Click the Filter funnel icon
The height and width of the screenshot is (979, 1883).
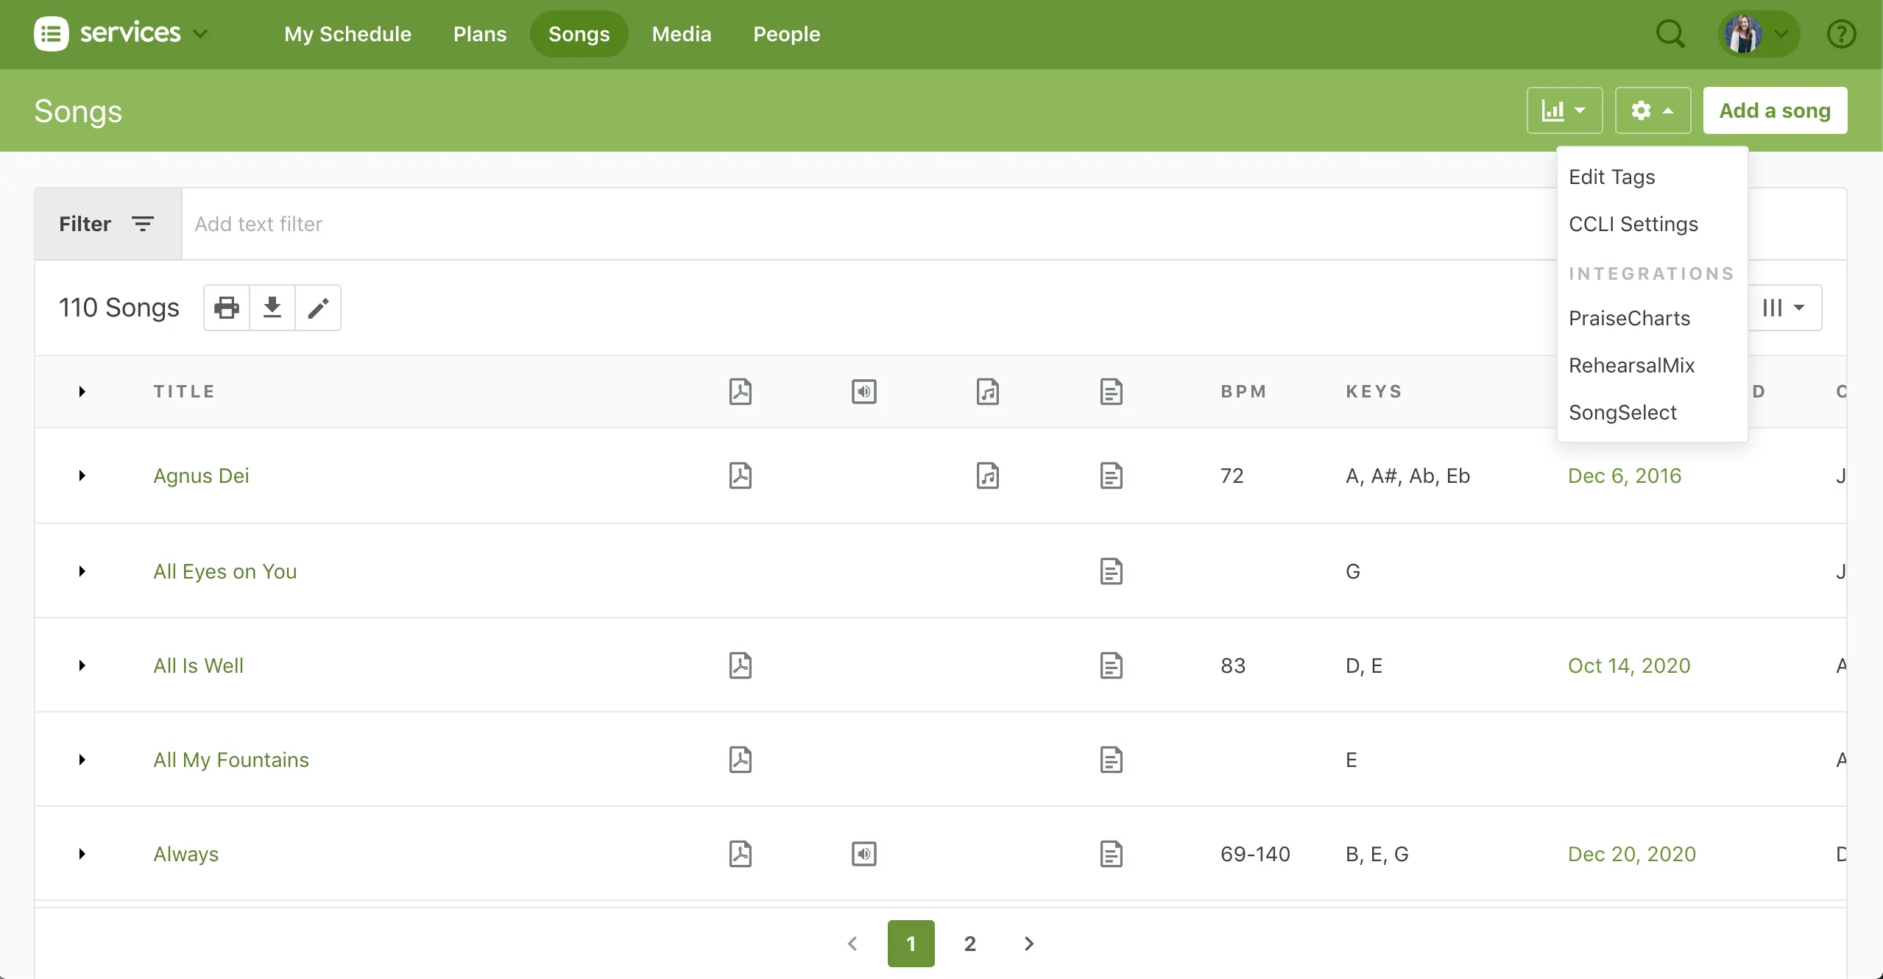click(x=142, y=223)
